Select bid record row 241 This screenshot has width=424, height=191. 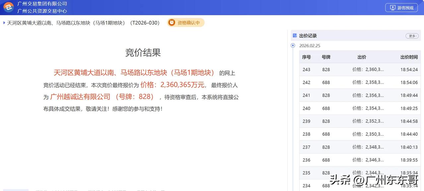click(360, 95)
